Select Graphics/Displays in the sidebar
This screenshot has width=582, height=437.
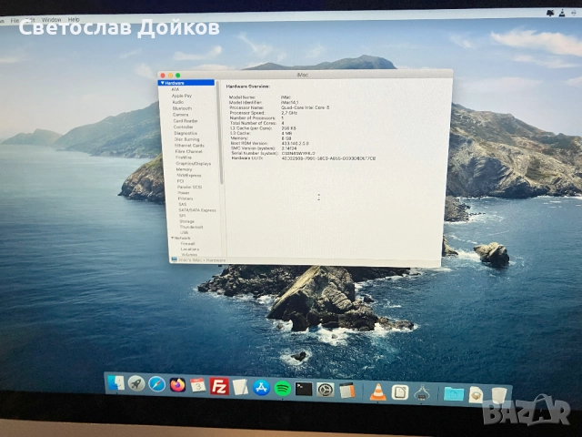194,164
